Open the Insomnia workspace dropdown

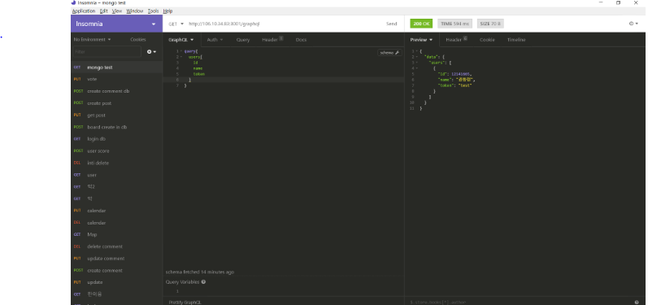coord(116,24)
